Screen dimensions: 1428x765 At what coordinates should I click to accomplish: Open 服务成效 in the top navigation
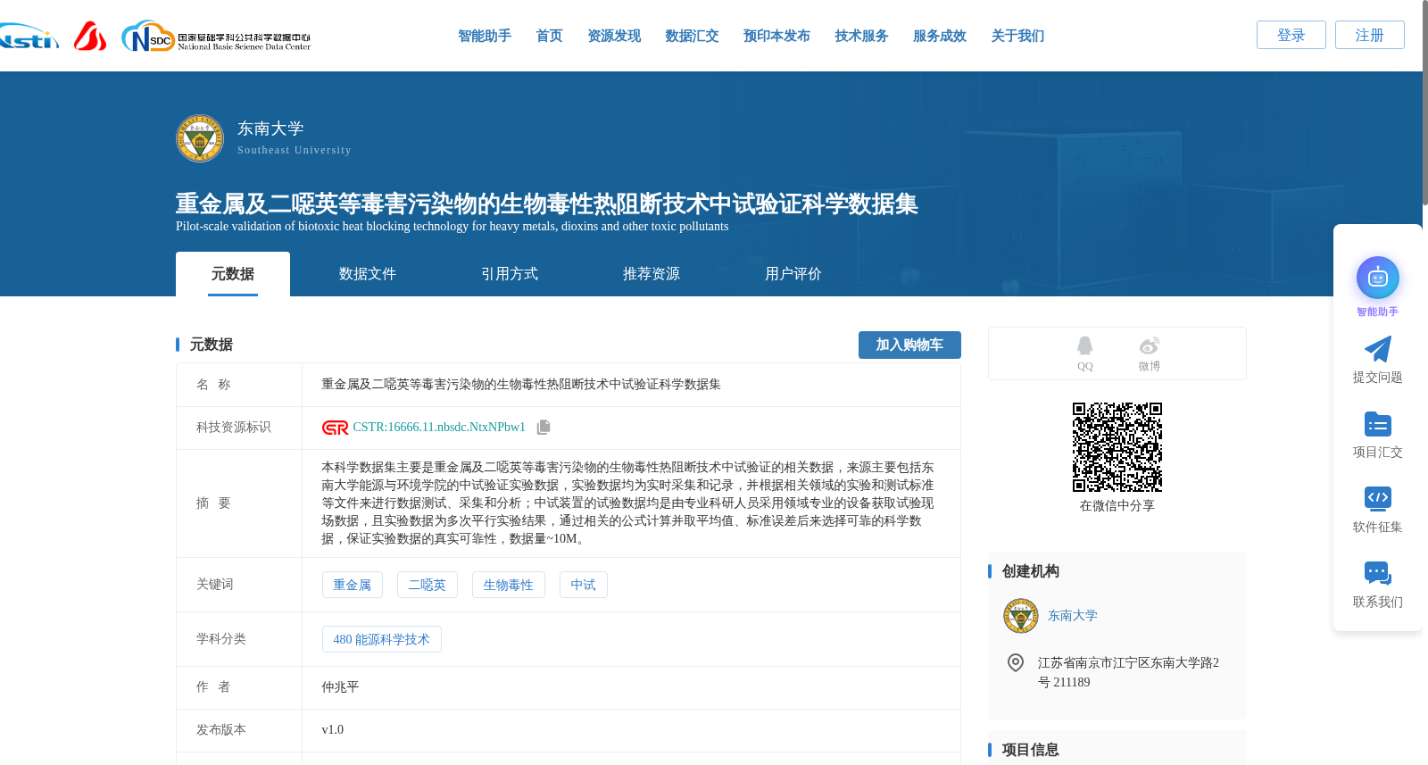pos(940,36)
